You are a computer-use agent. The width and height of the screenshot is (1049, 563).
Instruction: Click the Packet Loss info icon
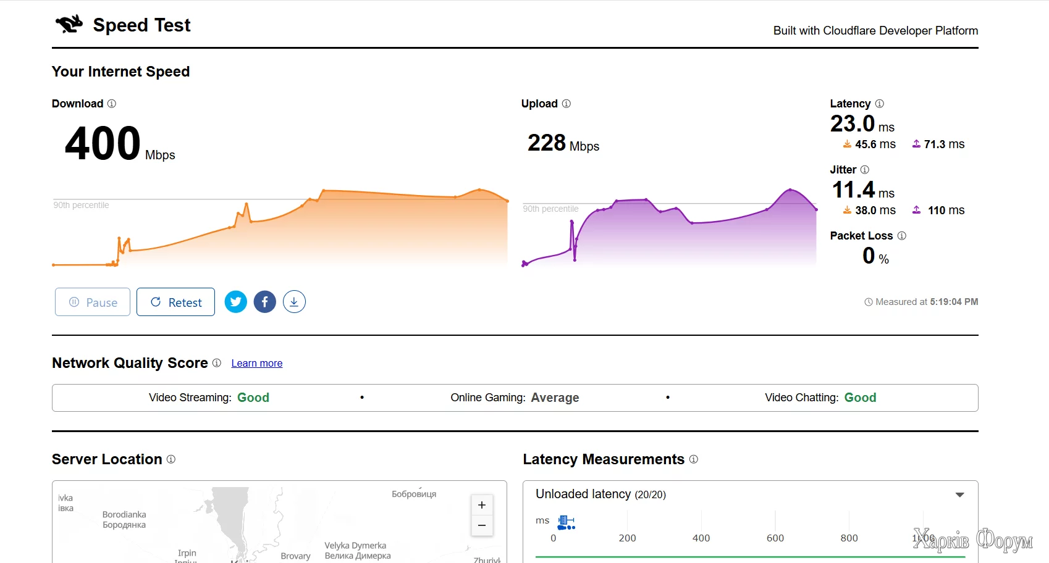coord(902,236)
